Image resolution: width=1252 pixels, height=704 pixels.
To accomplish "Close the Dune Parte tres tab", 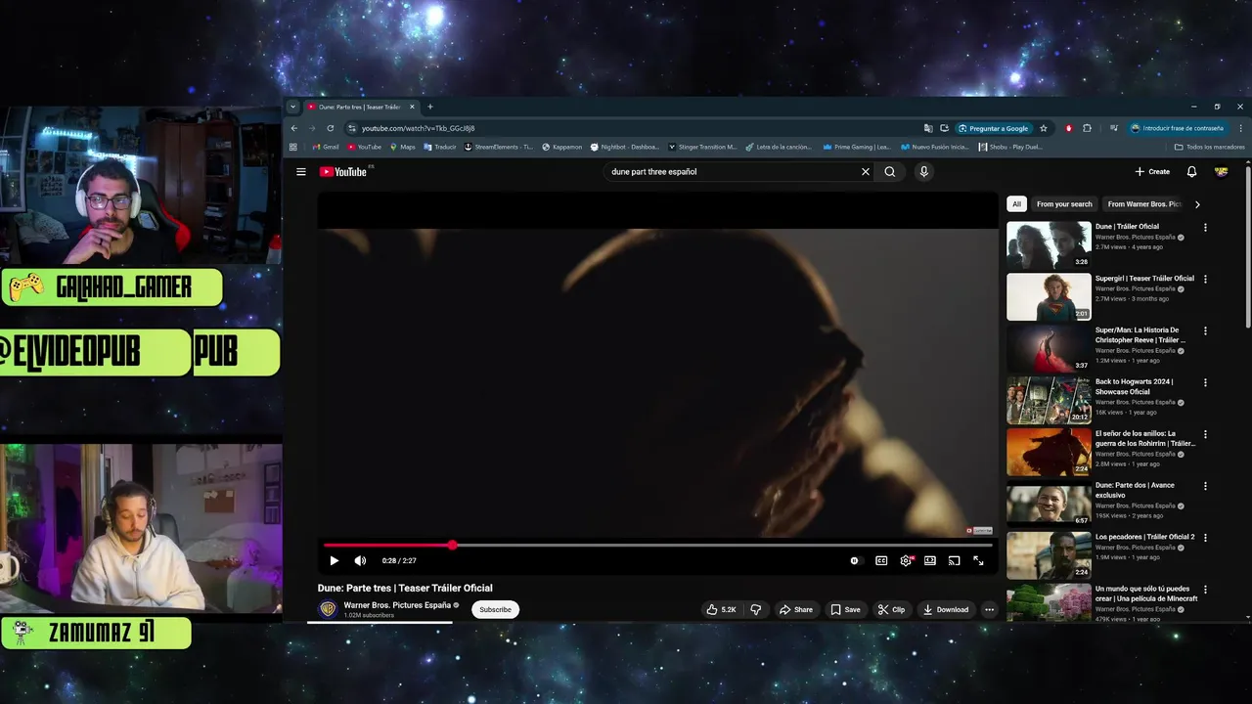I will (412, 107).
